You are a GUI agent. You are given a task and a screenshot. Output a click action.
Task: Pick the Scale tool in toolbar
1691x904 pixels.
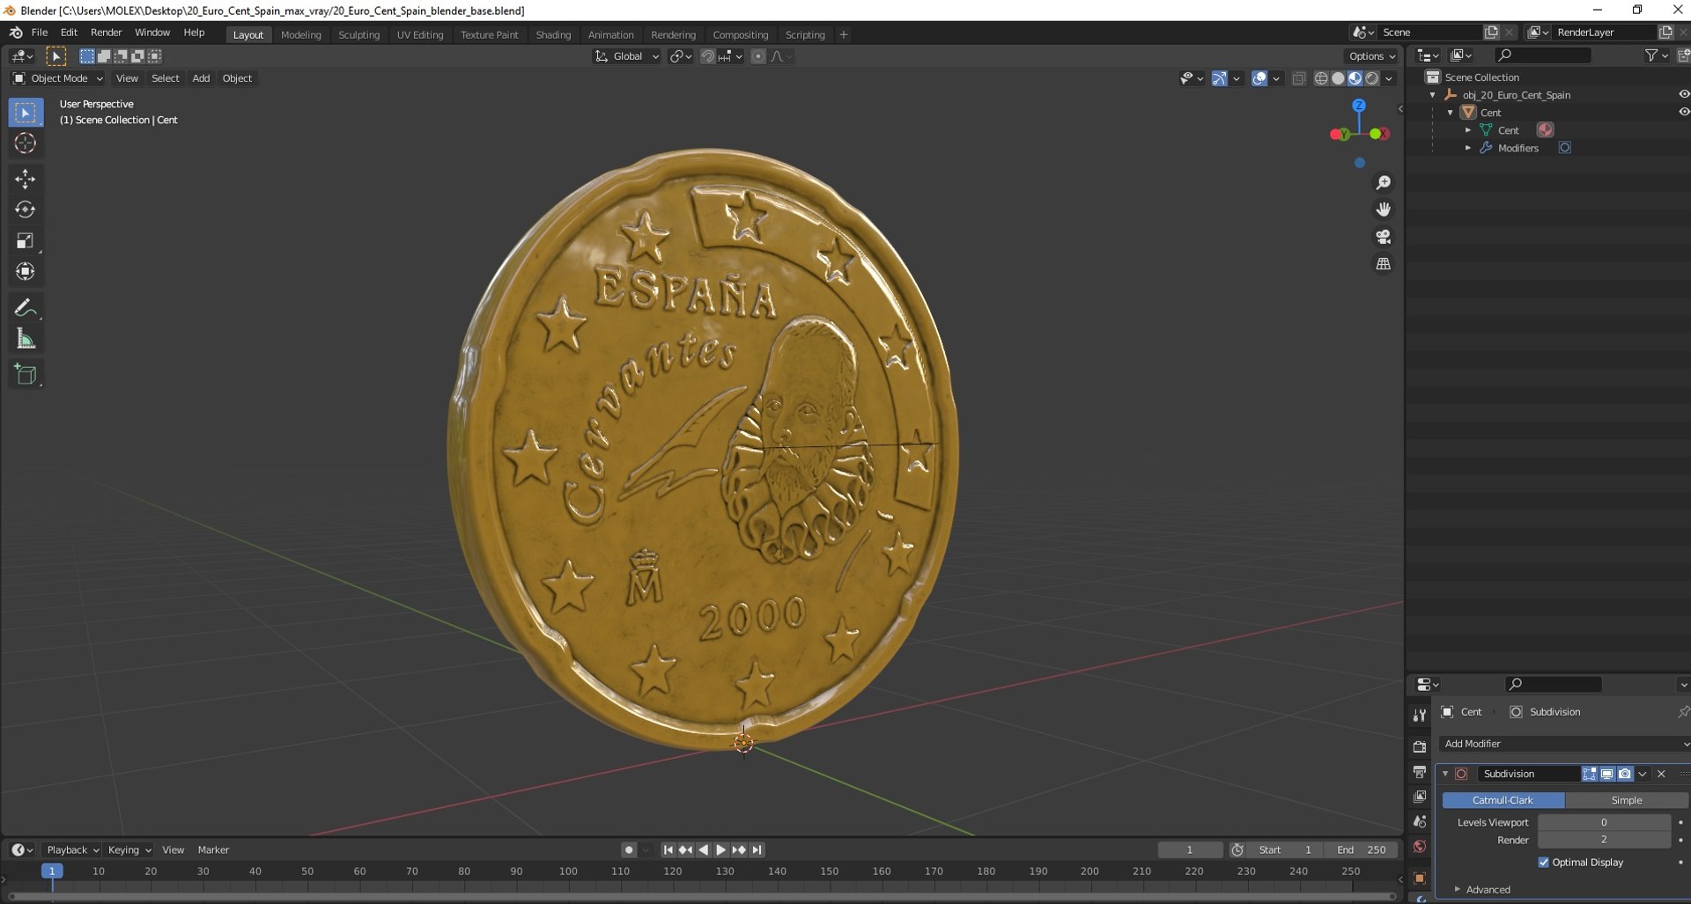(x=25, y=240)
